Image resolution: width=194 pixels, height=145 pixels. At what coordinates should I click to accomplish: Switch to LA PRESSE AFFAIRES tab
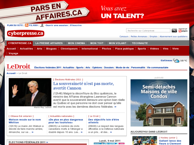point(49,43)
